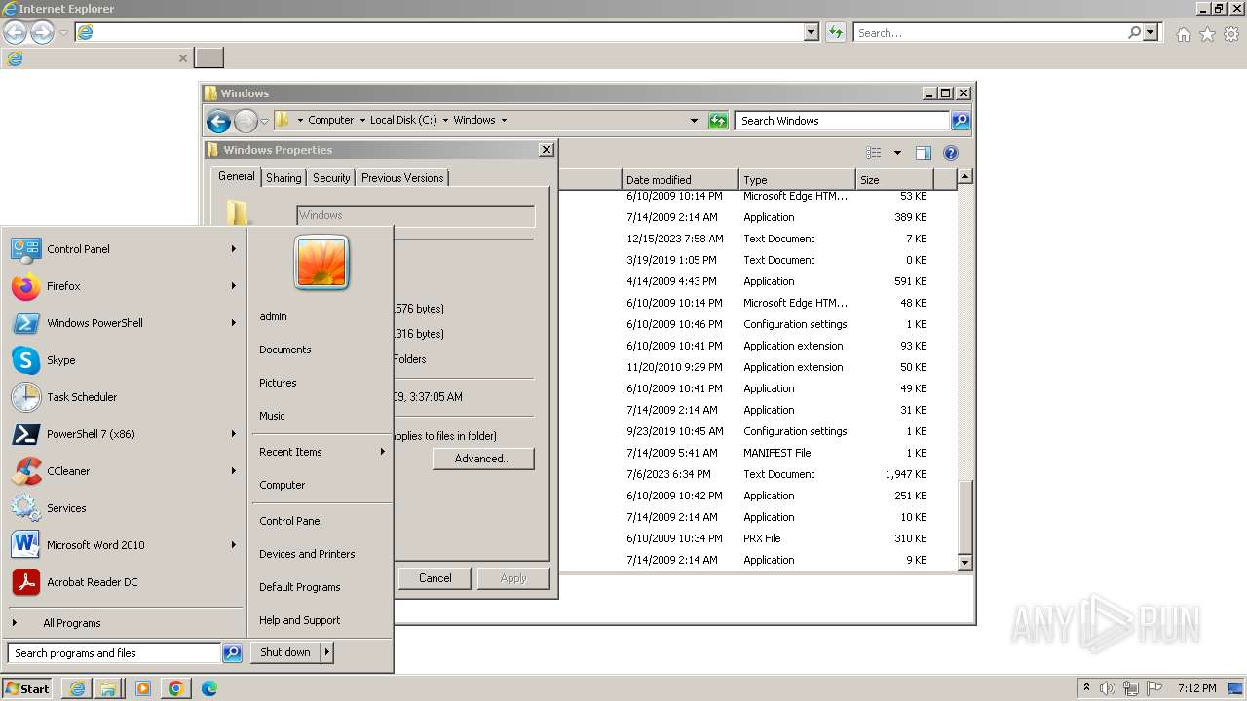Click the taskbar Media Player icon
The width and height of the screenshot is (1247, 701).
143,688
